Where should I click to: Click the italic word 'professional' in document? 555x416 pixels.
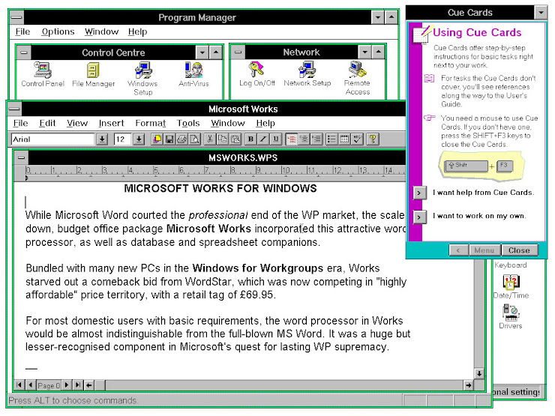(218, 215)
